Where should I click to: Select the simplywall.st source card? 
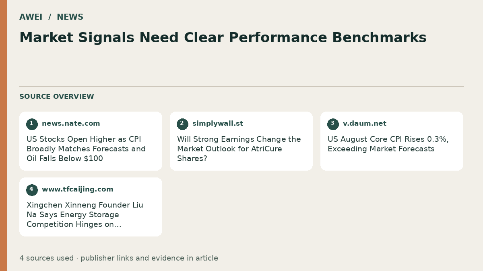(x=241, y=141)
